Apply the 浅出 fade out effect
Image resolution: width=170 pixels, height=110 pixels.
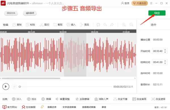[31, 99]
